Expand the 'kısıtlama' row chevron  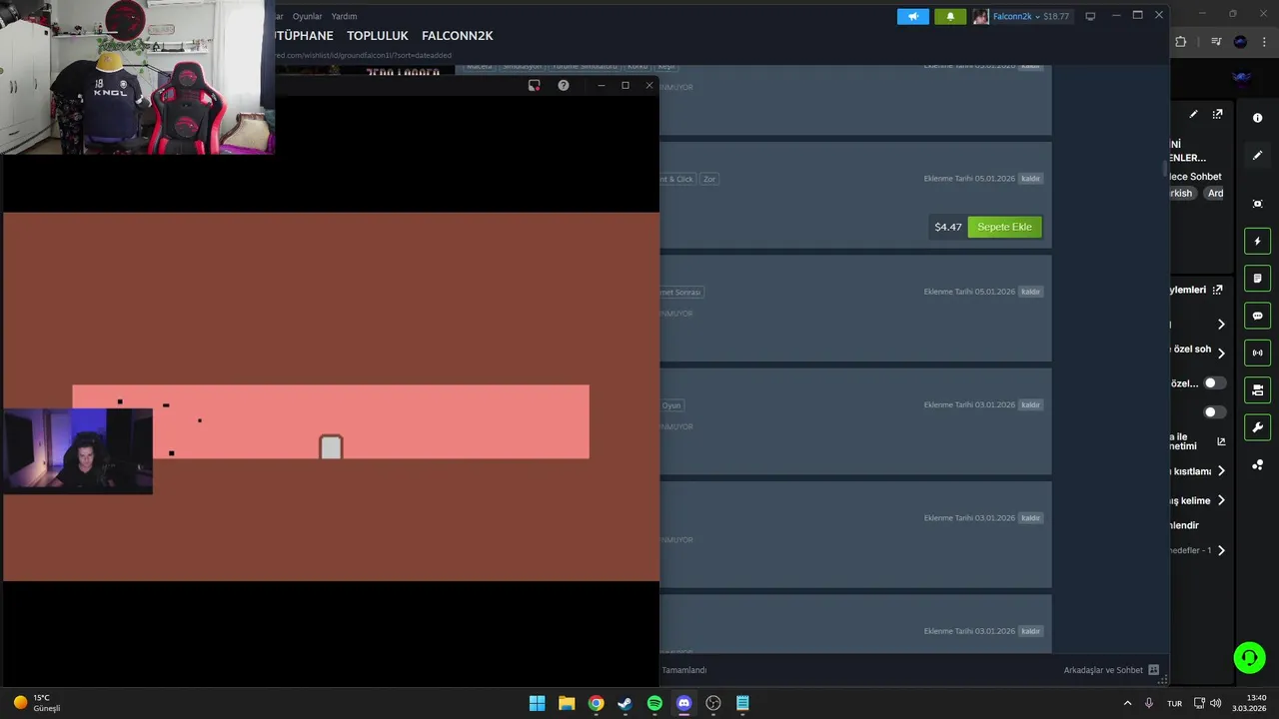coord(1221,471)
